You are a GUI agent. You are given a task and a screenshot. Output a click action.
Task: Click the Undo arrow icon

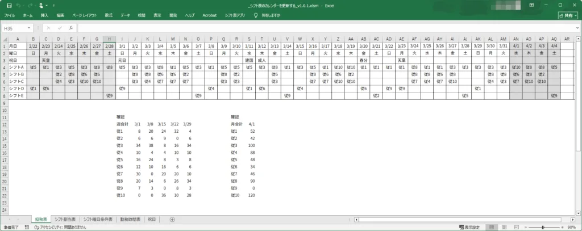[x=20, y=5]
